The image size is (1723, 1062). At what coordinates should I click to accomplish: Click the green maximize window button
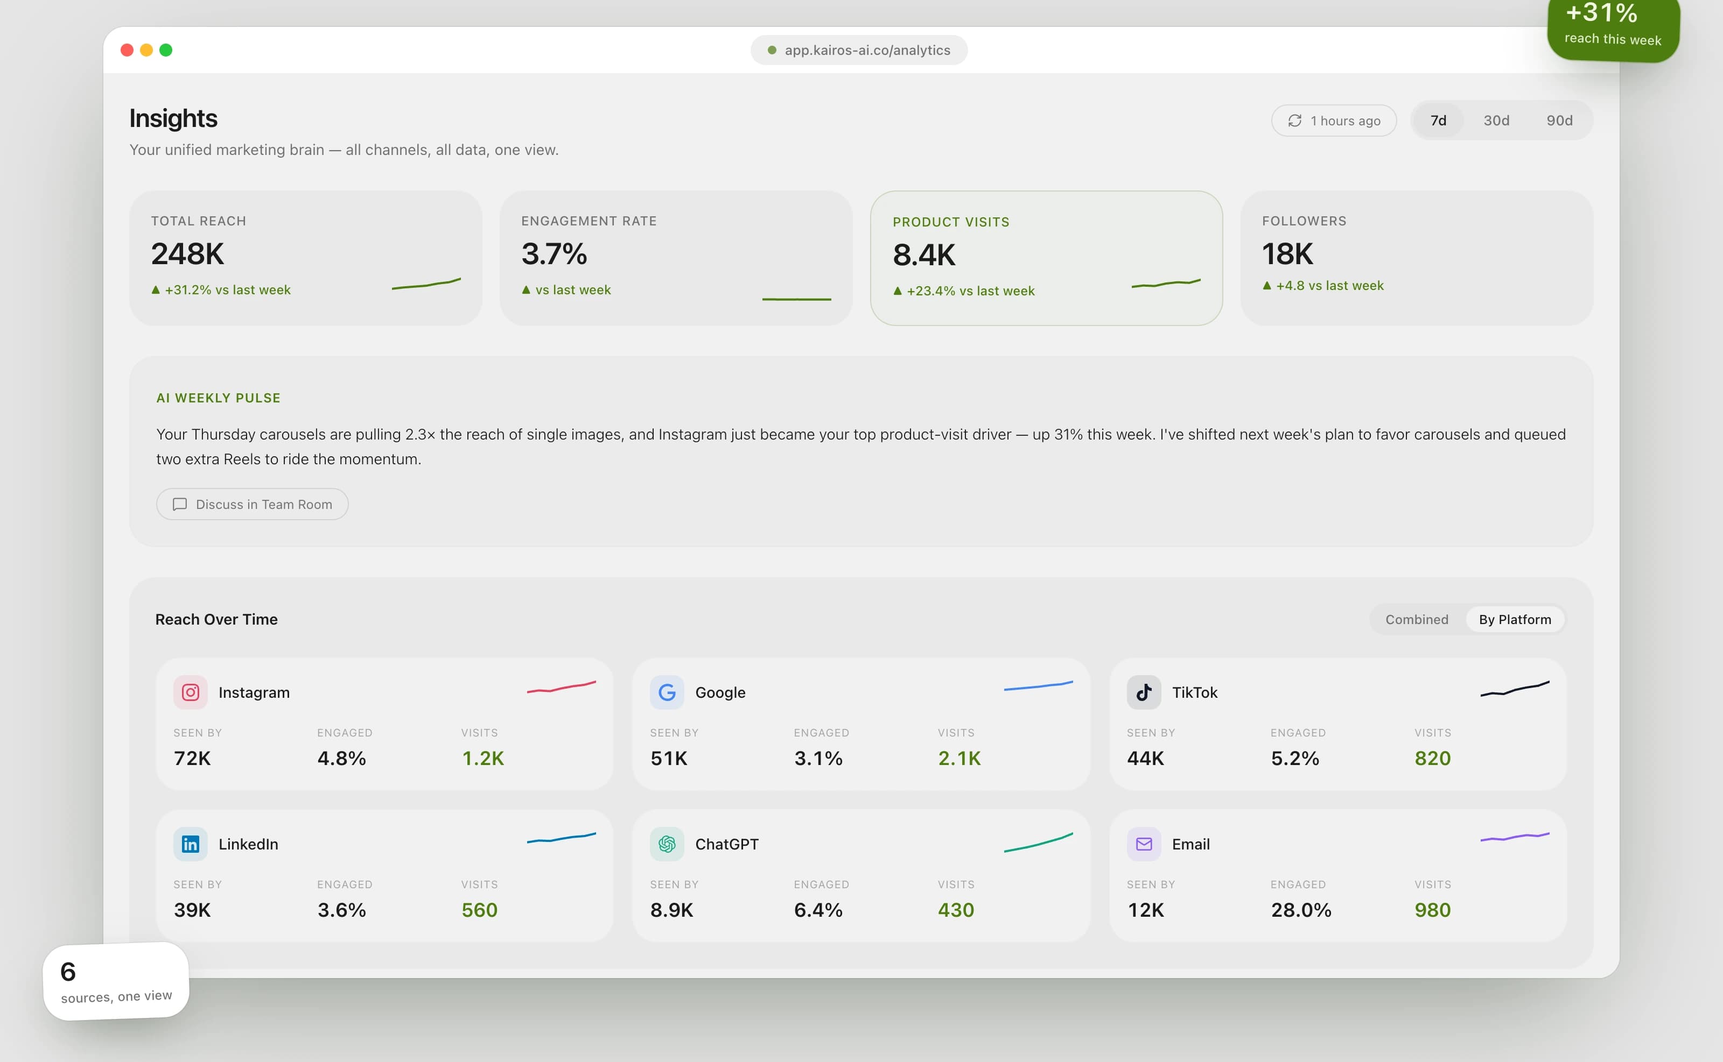pyautogui.click(x=166, y=50)
